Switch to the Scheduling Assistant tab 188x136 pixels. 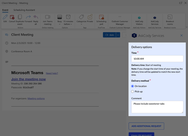point(24,10)
